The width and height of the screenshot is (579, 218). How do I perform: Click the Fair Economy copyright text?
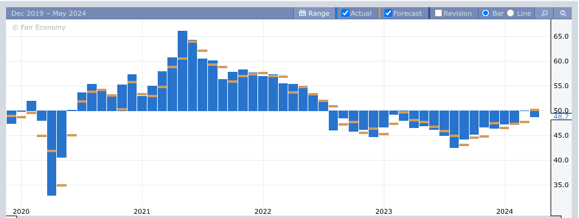39,27
